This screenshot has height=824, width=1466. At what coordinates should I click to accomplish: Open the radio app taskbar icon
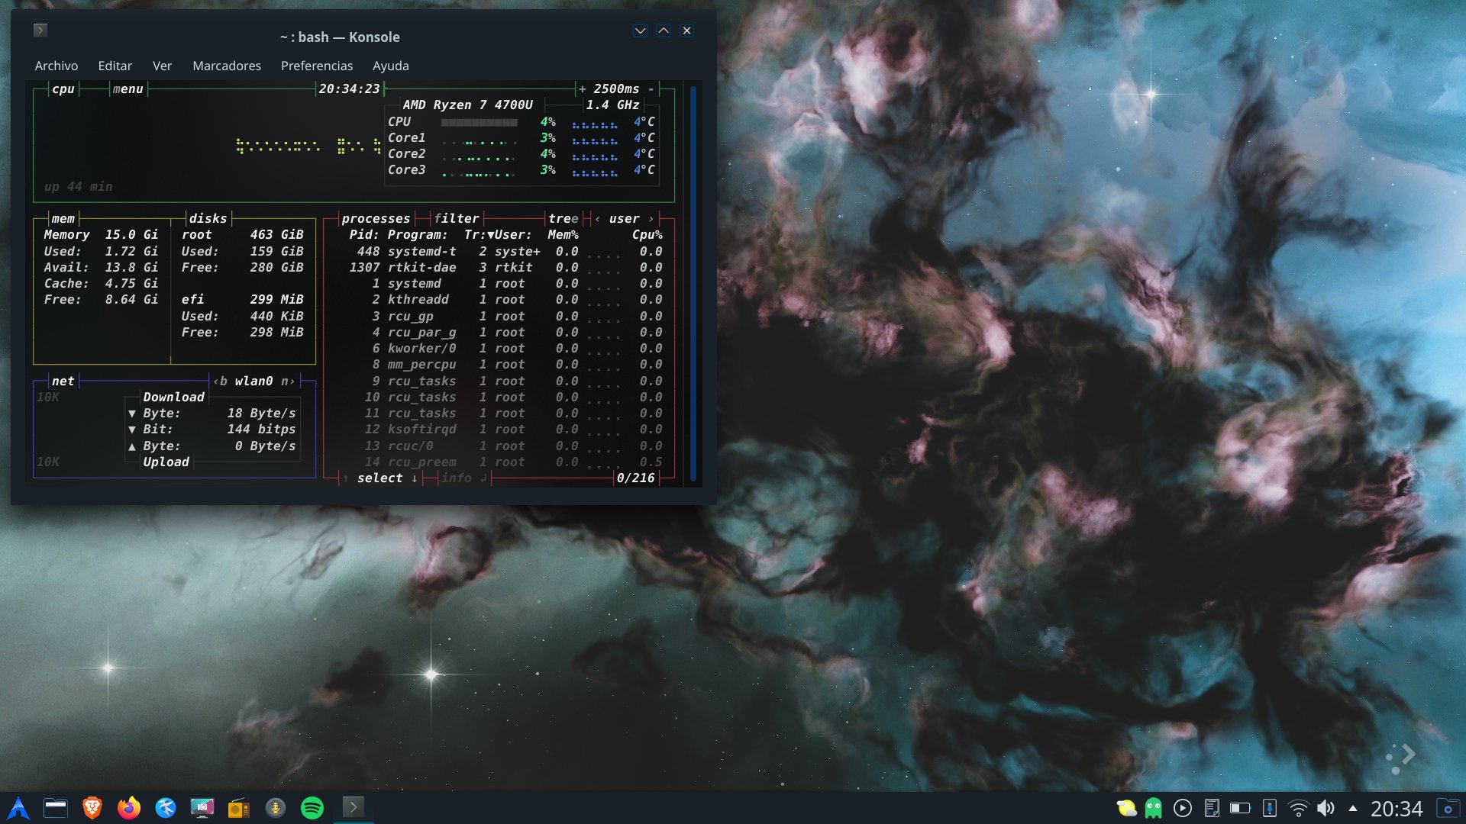click(238, 808)
